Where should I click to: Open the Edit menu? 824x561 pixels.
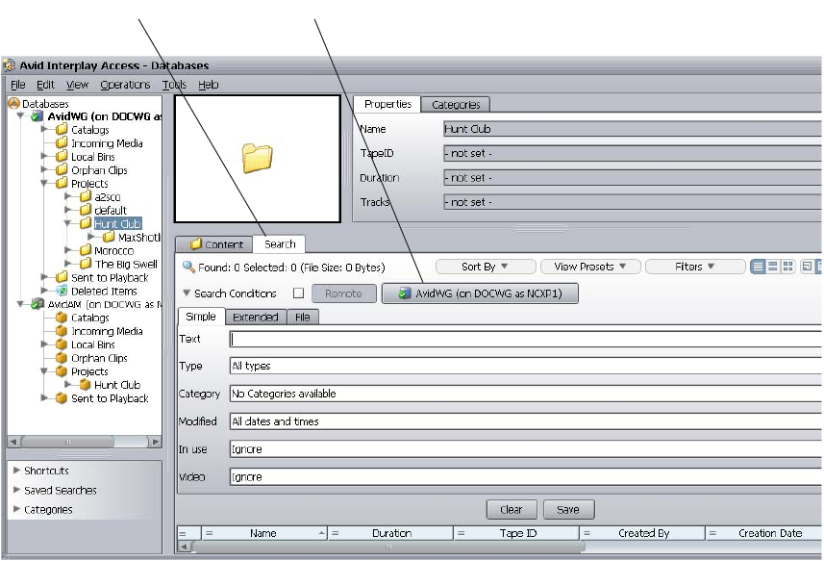click(x=46, y=85)
